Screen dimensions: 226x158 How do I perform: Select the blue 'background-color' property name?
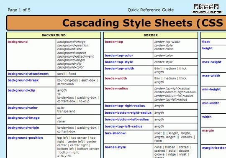coord(23,108)
